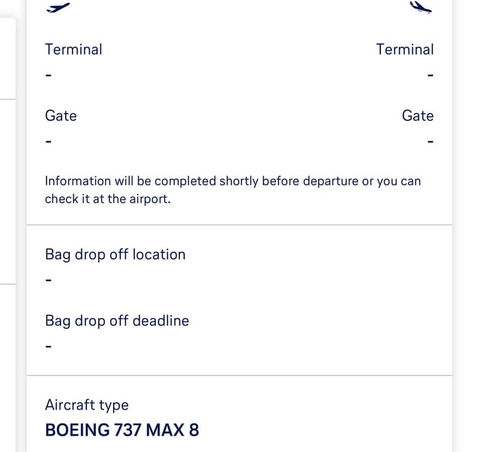Screen dimensions: 479x452
Task: Click the departure airplane icon
Action: click(x=58, y=8)
